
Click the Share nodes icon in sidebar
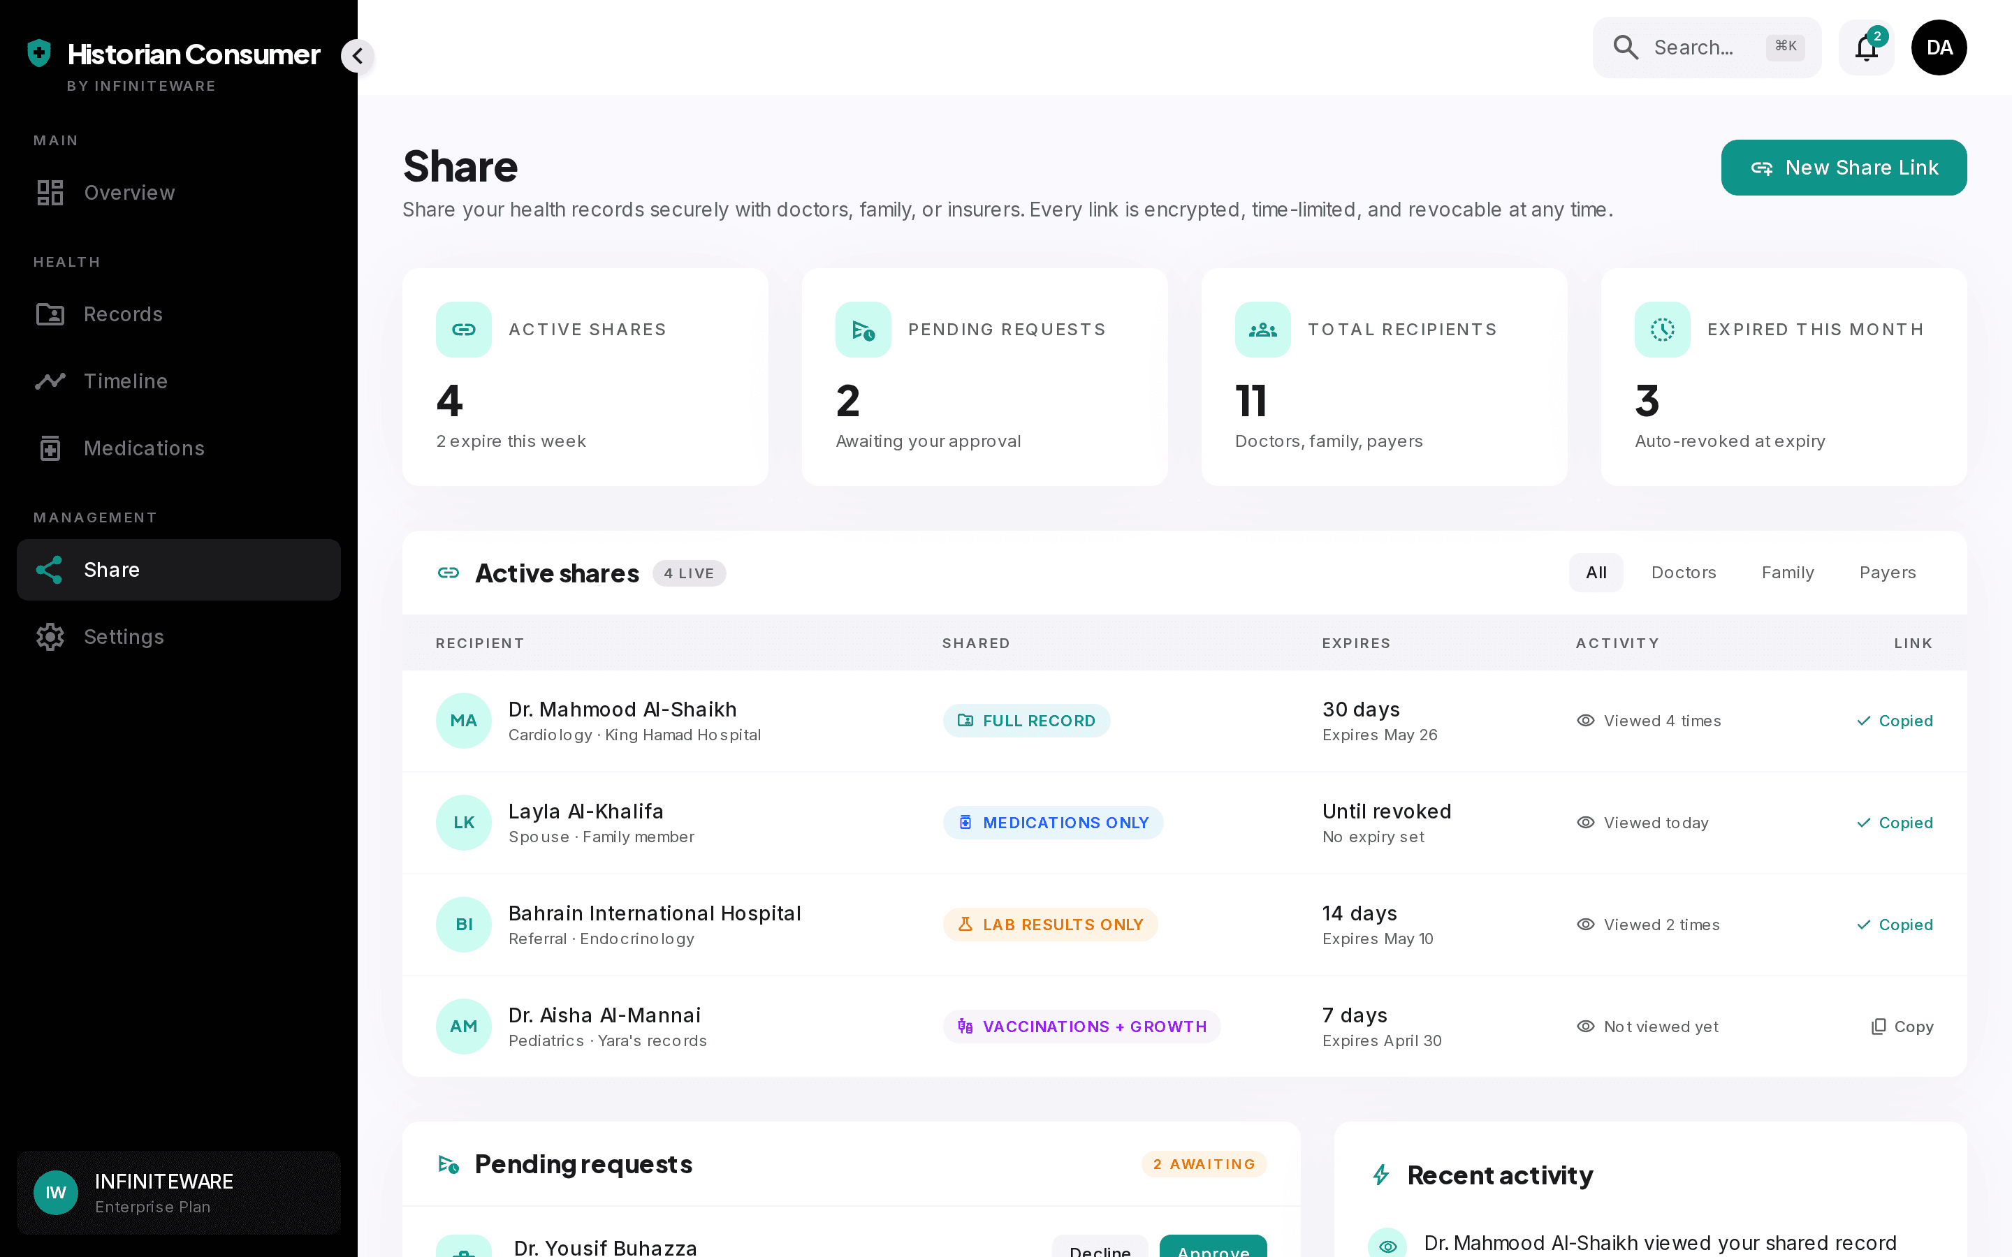(x=50, y=569)
